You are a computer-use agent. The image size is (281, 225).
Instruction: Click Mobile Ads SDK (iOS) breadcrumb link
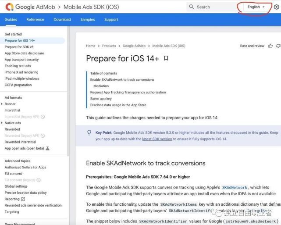pos(169,46)
